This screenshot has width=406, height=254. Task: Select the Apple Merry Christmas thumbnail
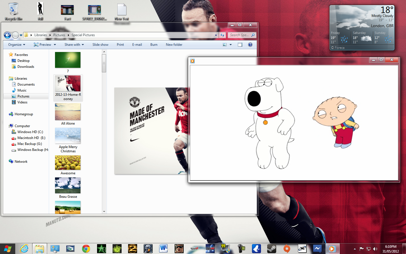point(68,136)
